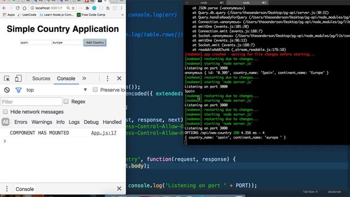Viewport: 350px width, 197px height.
Task: Click the 'app crashed' red nodemon line
Action: pyautogui.click(x=250, y=54)
